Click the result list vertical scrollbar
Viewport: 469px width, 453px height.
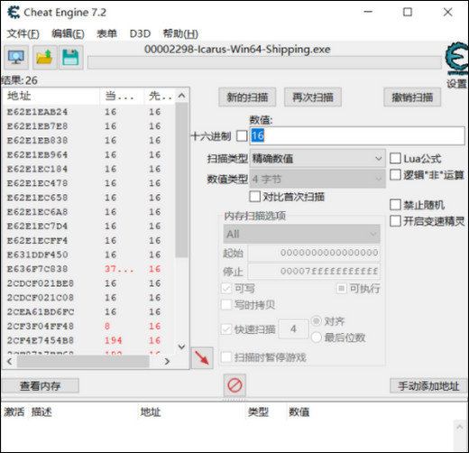(181, 180)
